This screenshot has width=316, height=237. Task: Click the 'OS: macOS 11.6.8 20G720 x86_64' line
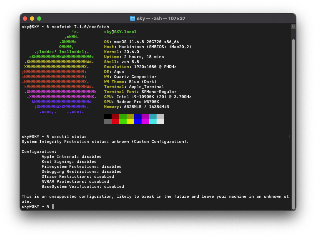pyautogui.click(x=142, y=42)
